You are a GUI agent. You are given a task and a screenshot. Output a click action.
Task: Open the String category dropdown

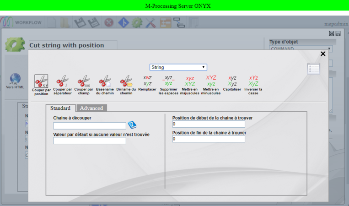click(x=178, y=67)
